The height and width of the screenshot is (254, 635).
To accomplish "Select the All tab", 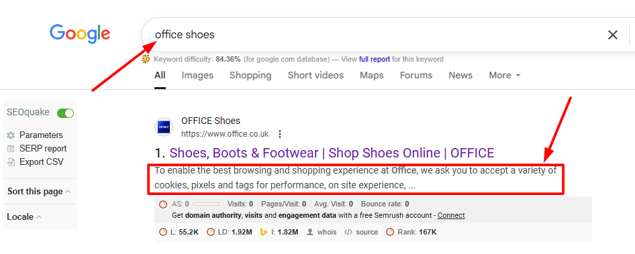I will [x=160, y=75].
